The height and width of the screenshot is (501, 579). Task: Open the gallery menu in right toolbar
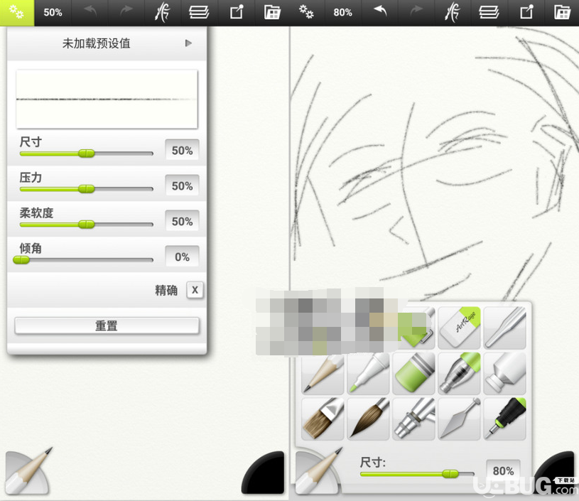(x=562, y=12)
